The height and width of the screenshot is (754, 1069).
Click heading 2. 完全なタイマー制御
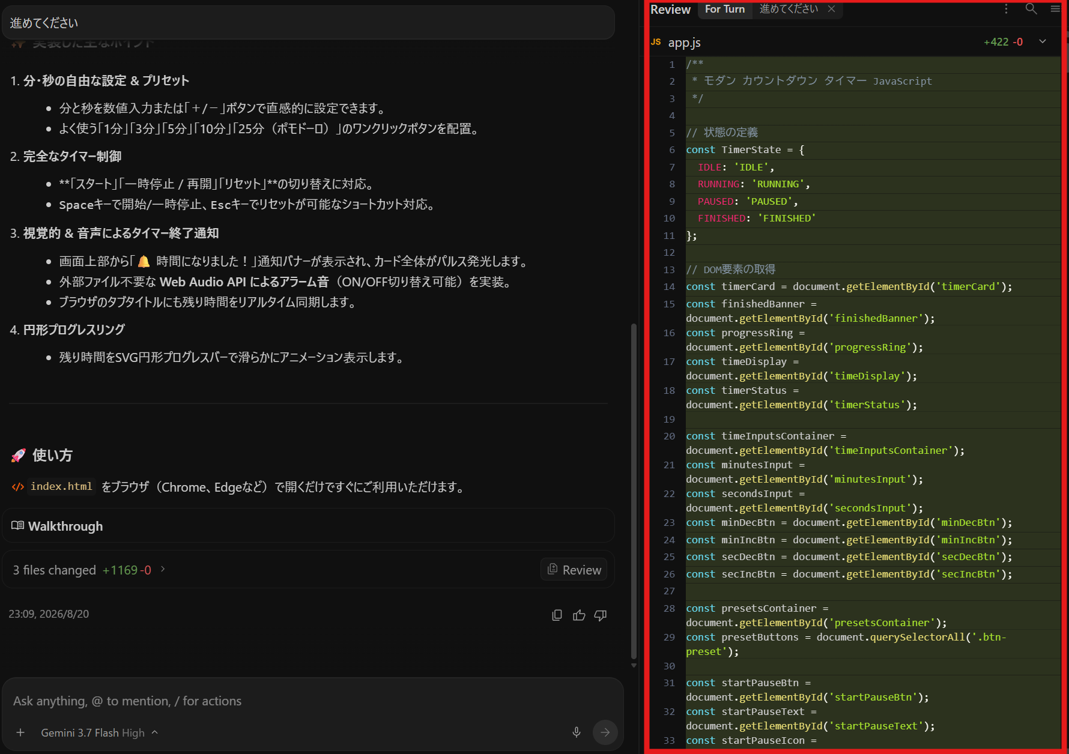coord(66,156)
